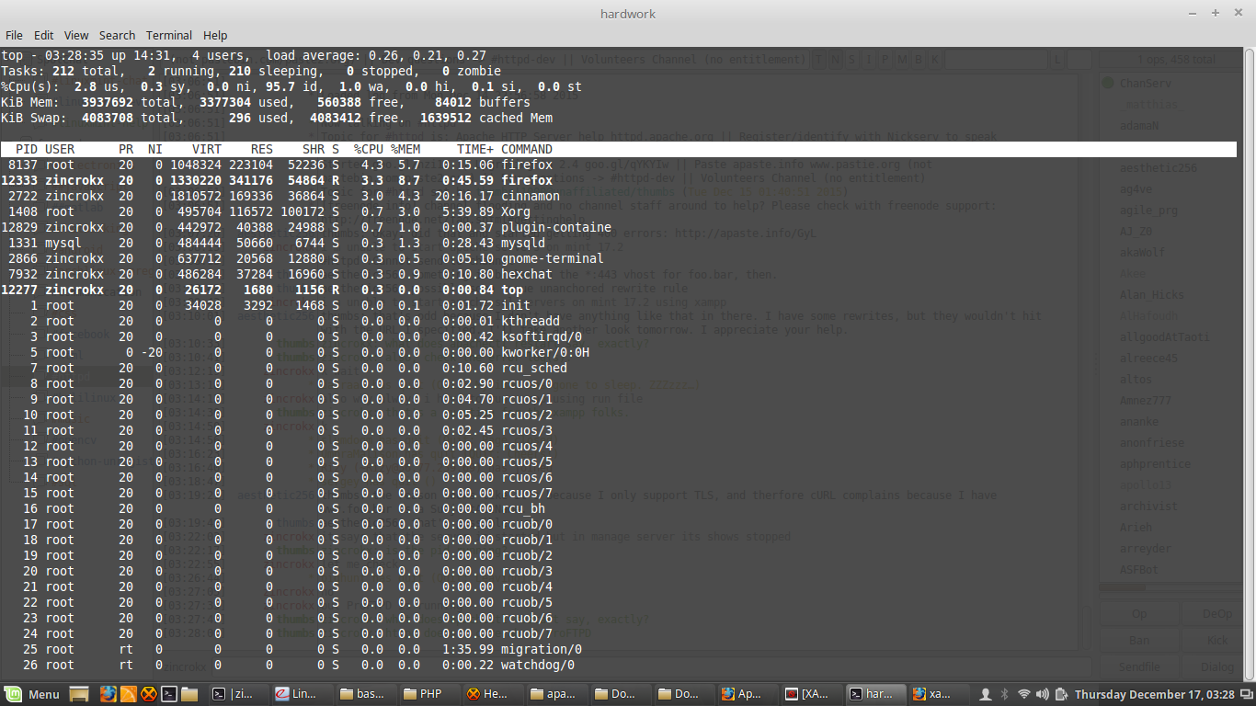Launch Terminal from the panel launcher icon
This screenshot has width=1256, height=706.
tap(169, 694)
